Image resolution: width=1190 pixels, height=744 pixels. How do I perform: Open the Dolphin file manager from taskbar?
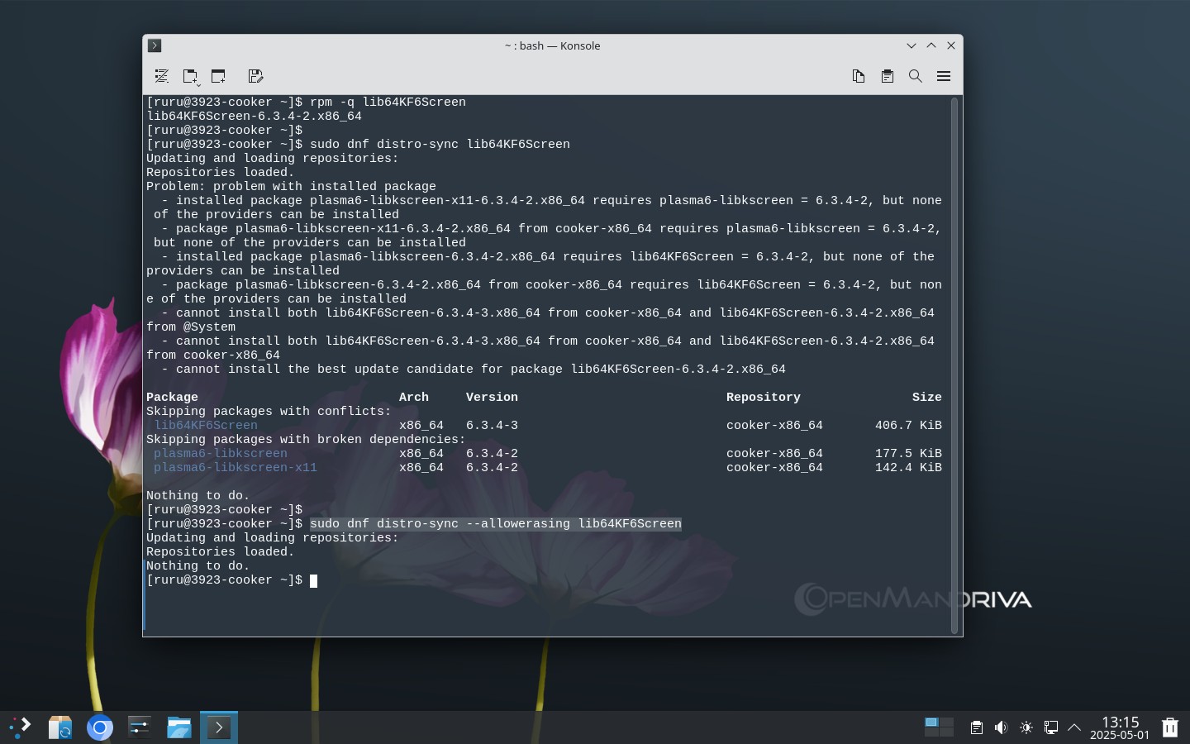[178, 727]
